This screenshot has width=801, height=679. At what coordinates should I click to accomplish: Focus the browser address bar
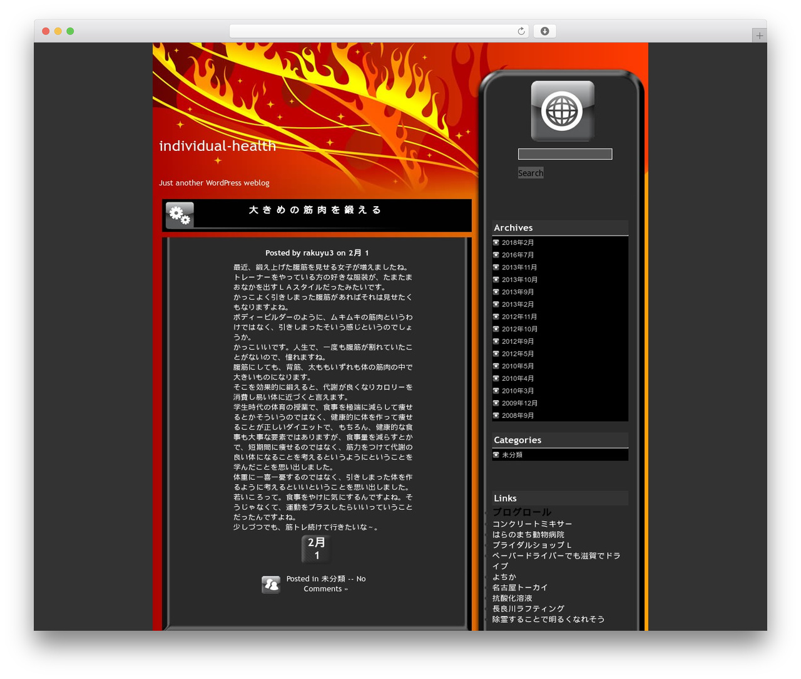point(379,31)
